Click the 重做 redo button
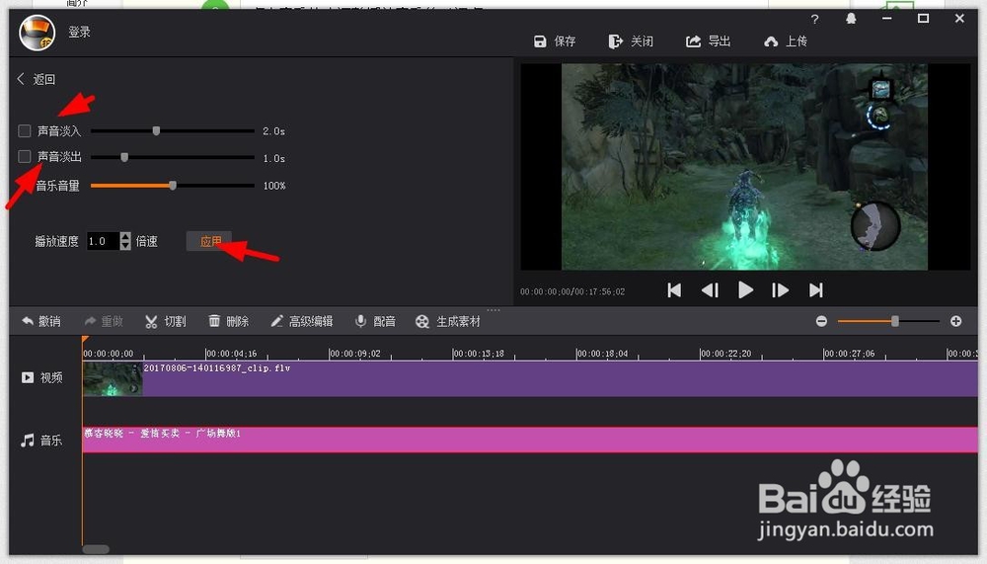Screen dimensions: 987x564 104,321
